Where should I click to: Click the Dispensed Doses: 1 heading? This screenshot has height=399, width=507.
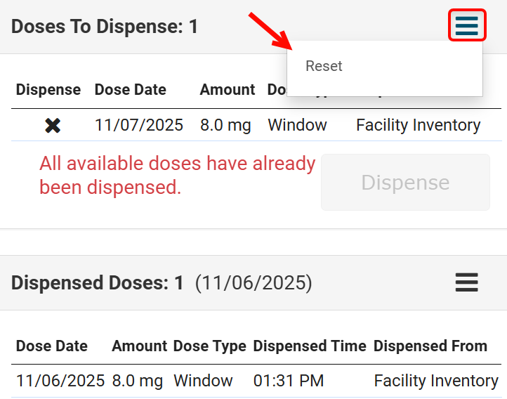click(98, 283)
